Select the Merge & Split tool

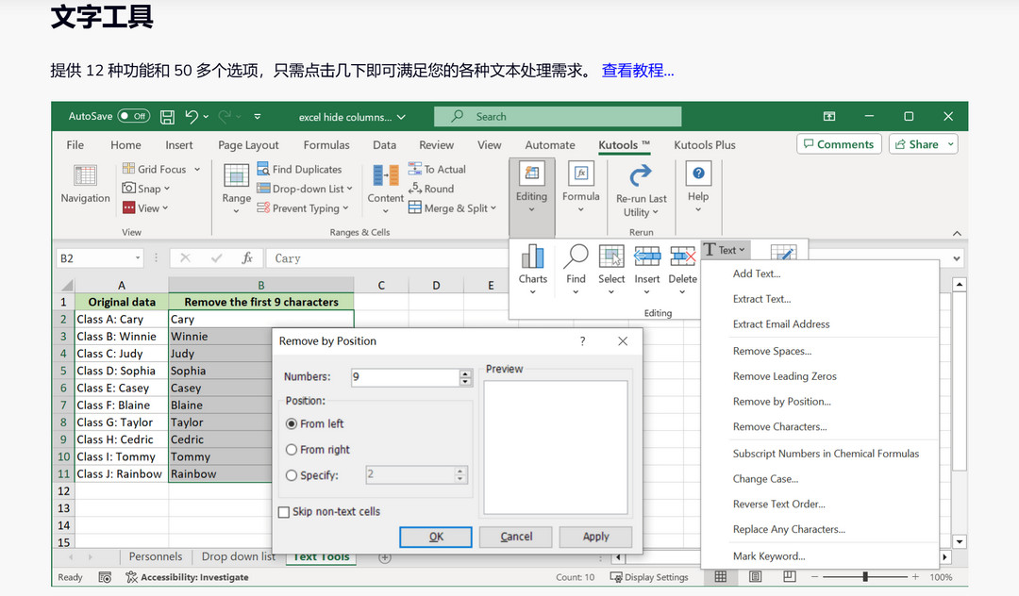tap(452, 207)
